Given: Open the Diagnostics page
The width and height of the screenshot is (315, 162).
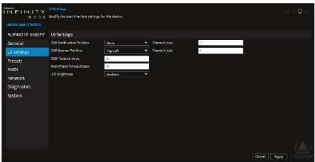Looking at the screenshot, I should 27,87.
